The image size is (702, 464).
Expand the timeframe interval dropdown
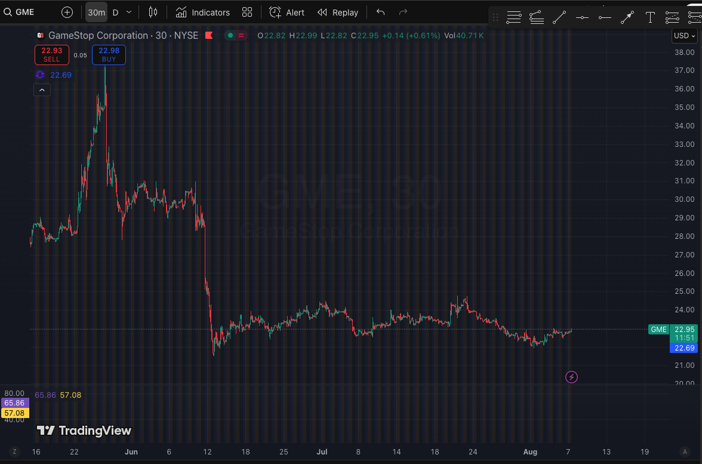tap(129, 13)
